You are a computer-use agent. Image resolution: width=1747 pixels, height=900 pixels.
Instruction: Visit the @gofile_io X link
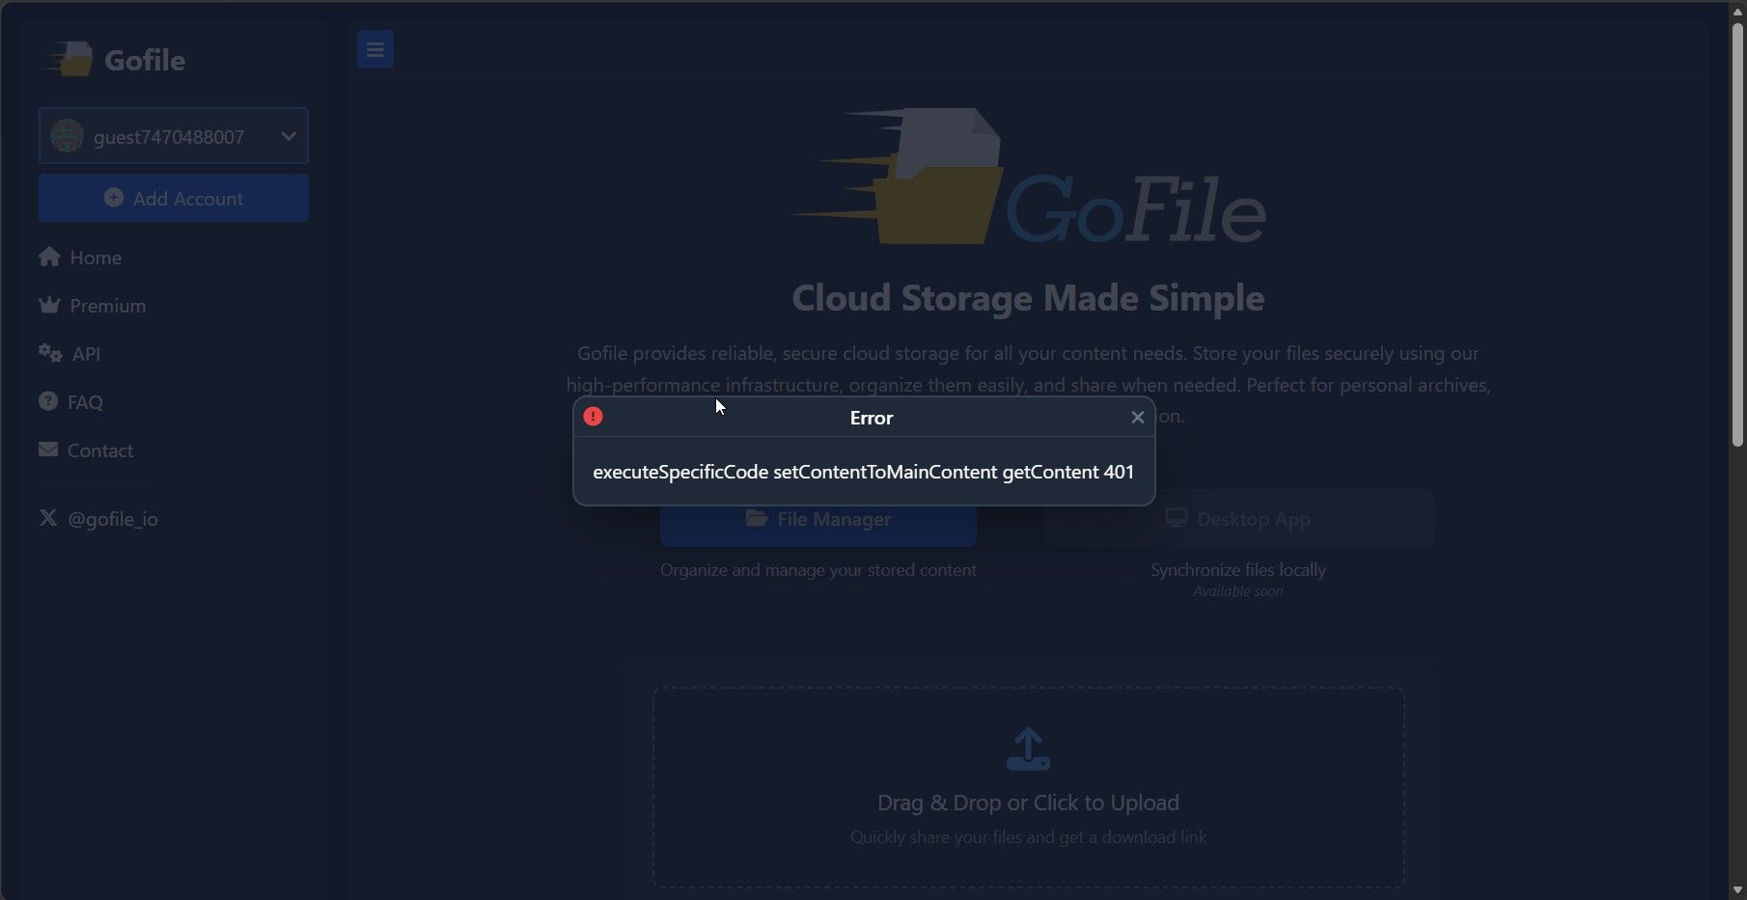[x=98, y=519]
